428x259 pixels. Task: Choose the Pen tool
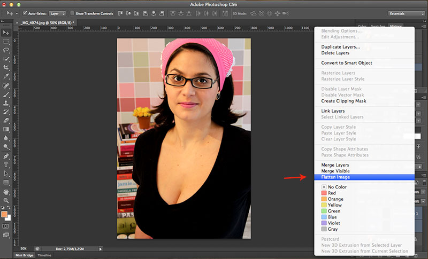[x=6, y=156]
